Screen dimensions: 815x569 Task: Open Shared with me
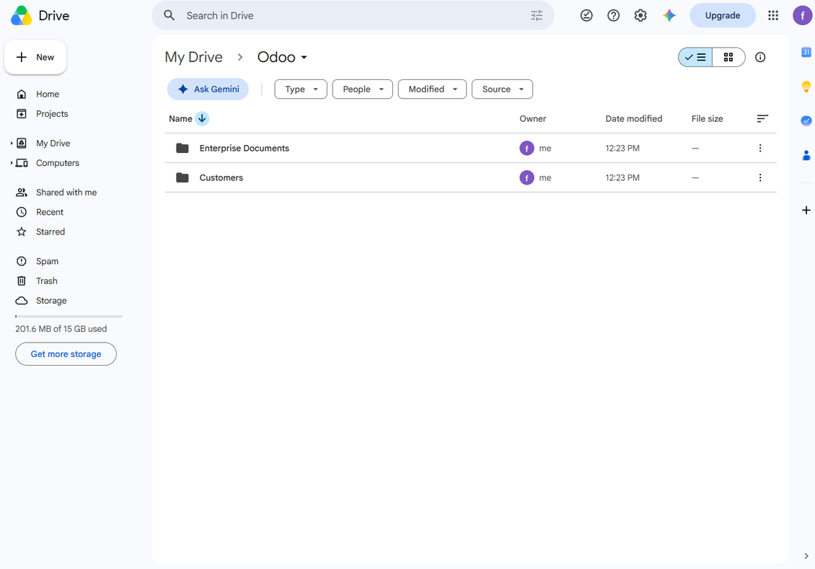pyautogui.click(x=66, y=193)
